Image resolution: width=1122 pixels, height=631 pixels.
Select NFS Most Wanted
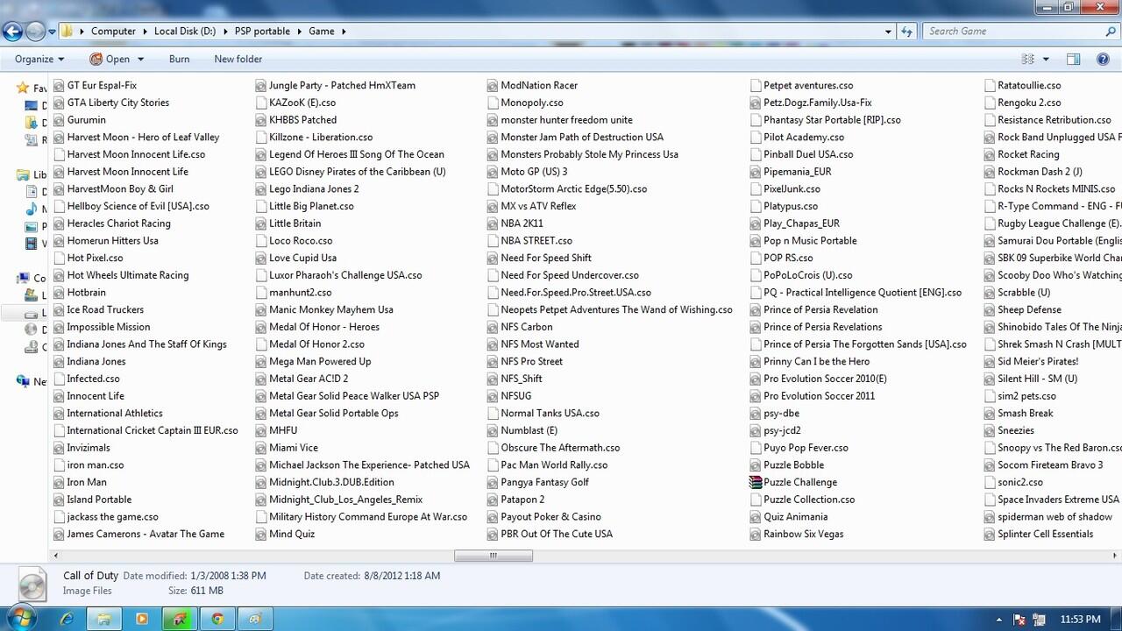tap(540, 344)
